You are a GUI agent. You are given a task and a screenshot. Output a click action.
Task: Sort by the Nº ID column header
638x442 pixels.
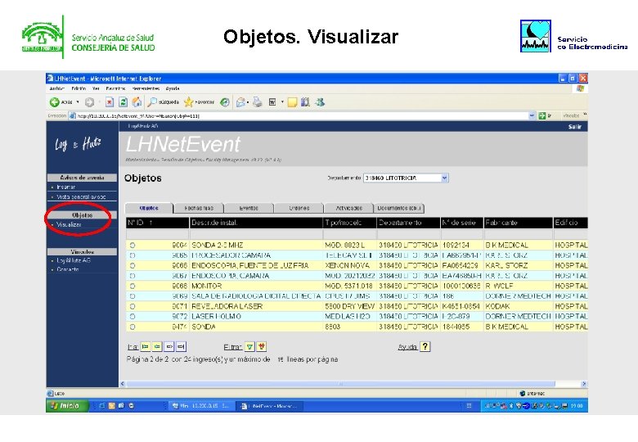pos(158,223)
